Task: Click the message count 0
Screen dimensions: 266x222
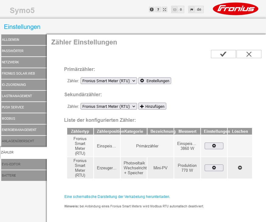Action: click(181, 9)
